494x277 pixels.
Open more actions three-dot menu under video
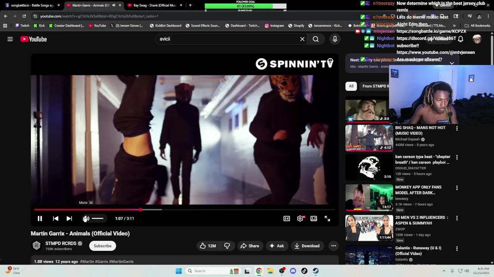click(334, 246)
